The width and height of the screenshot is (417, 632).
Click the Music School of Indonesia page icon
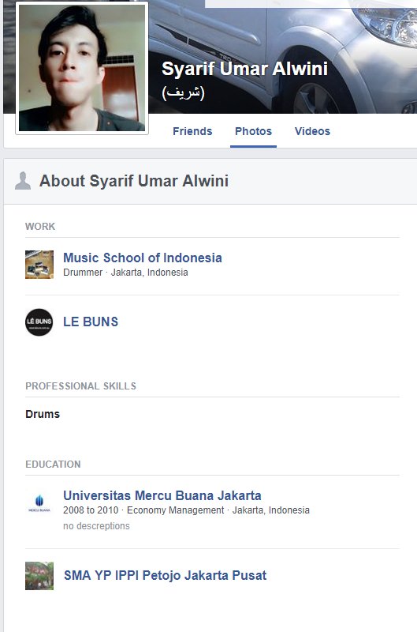click(x=39, y=265)
